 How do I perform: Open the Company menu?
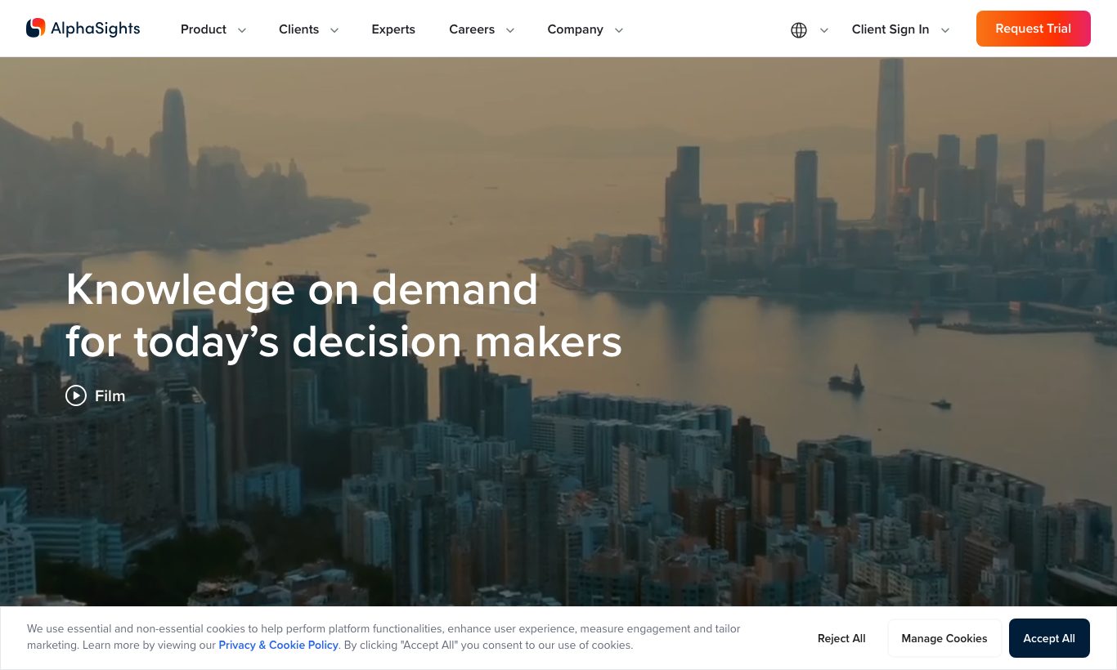(x=575, y=29)
